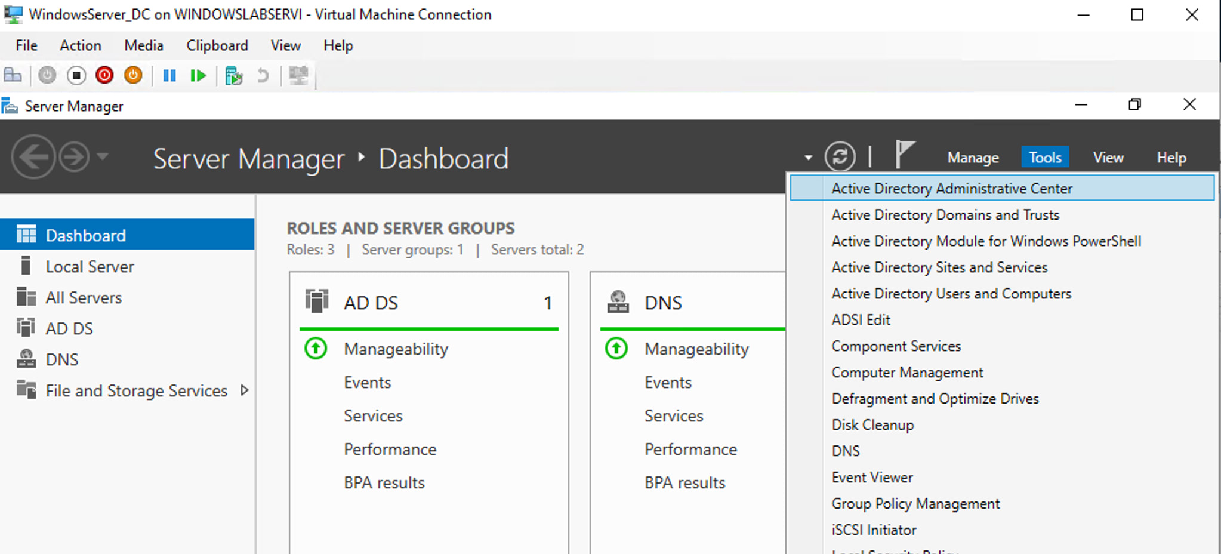
Task: Open dropdown arrow left of refresh icon
Action: click(808, 158)
